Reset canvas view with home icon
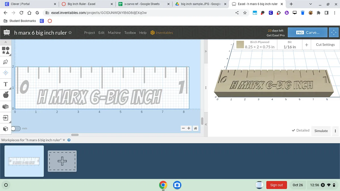340x191 pixels. [195, 128]
